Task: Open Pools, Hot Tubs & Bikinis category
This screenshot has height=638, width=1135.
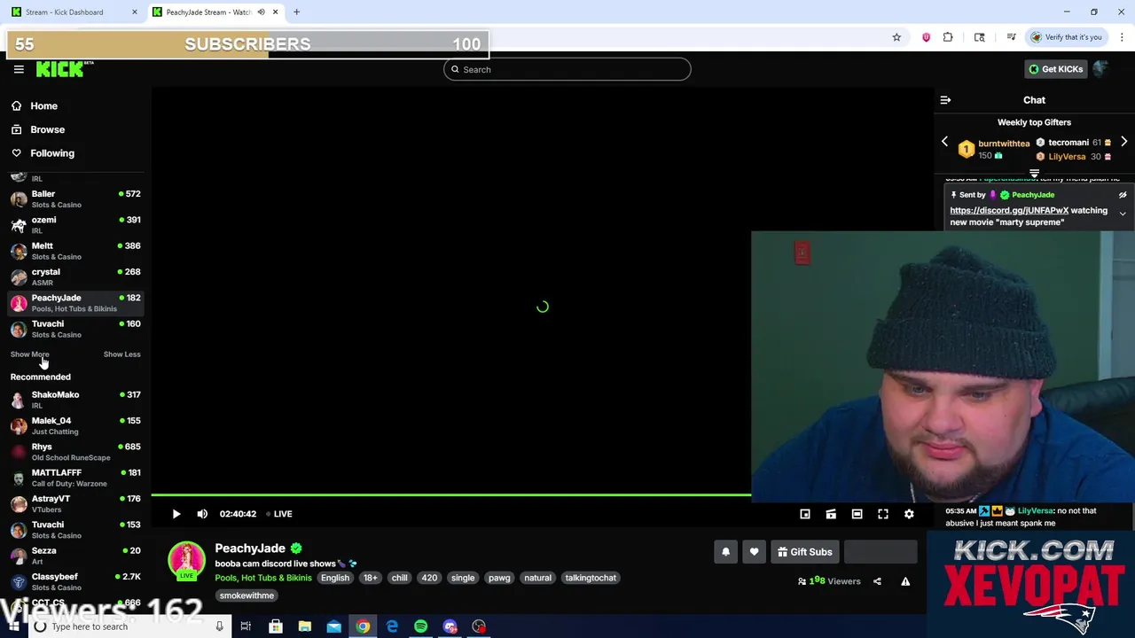Action: coord(263,578)
